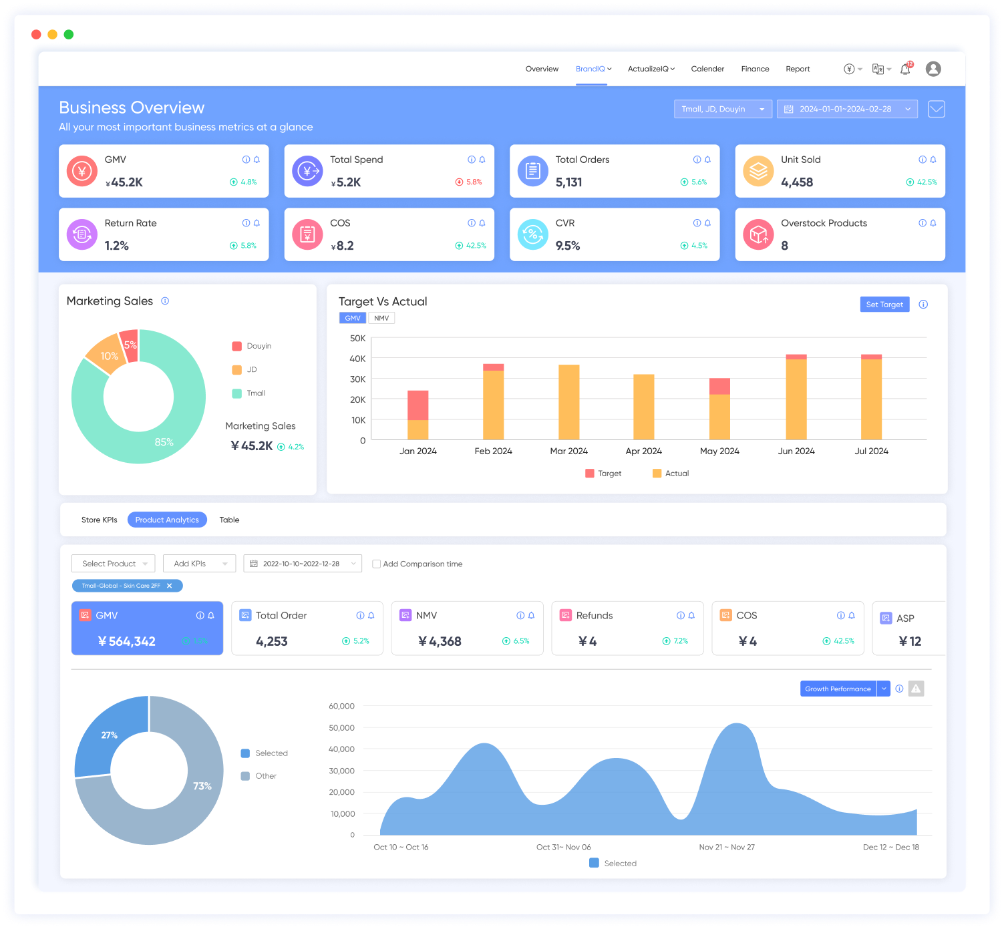Click the Growth Performance button

tap(838, 689)
